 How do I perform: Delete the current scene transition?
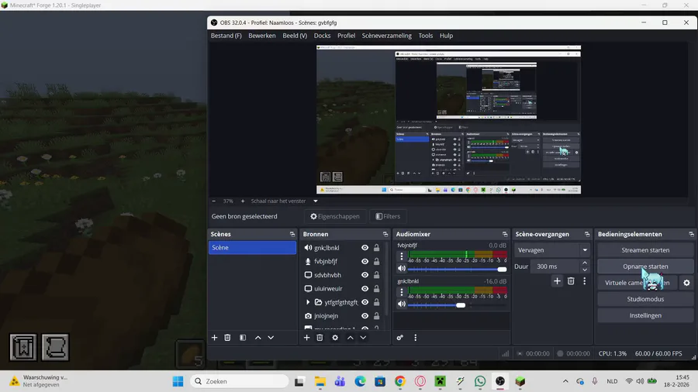pyautogui.click(x=571, y=281)
